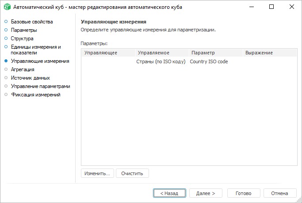This screenshot has width=302, height=203.
Task: Click the Управляющее column header
Action: (x=108, y=53)
